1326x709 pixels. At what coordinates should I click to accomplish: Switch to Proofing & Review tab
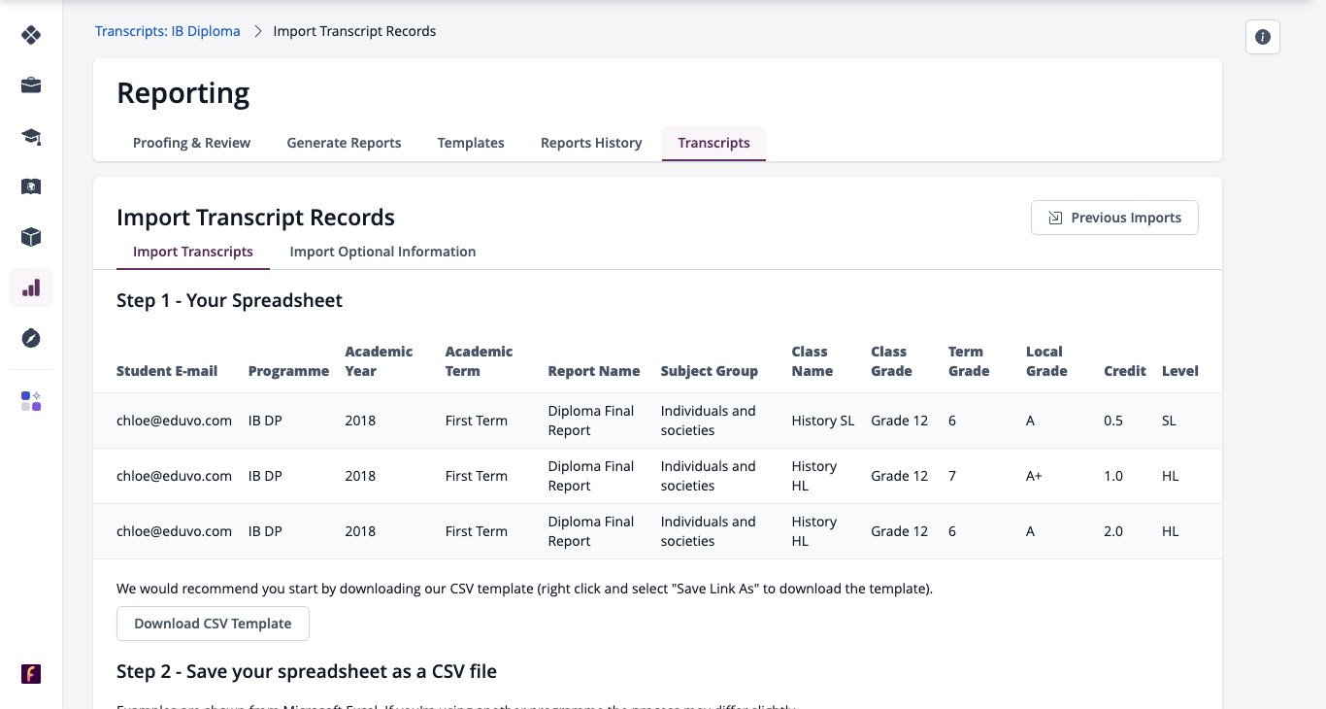191,143
